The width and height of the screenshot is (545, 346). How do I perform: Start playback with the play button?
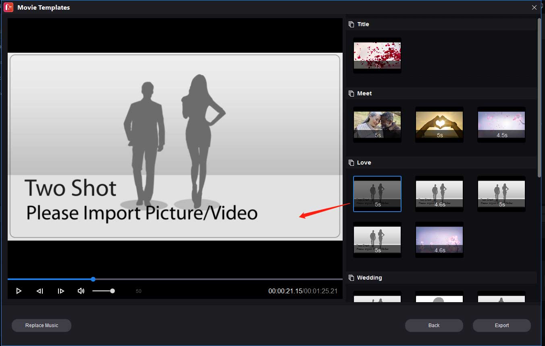click(19, 291)
